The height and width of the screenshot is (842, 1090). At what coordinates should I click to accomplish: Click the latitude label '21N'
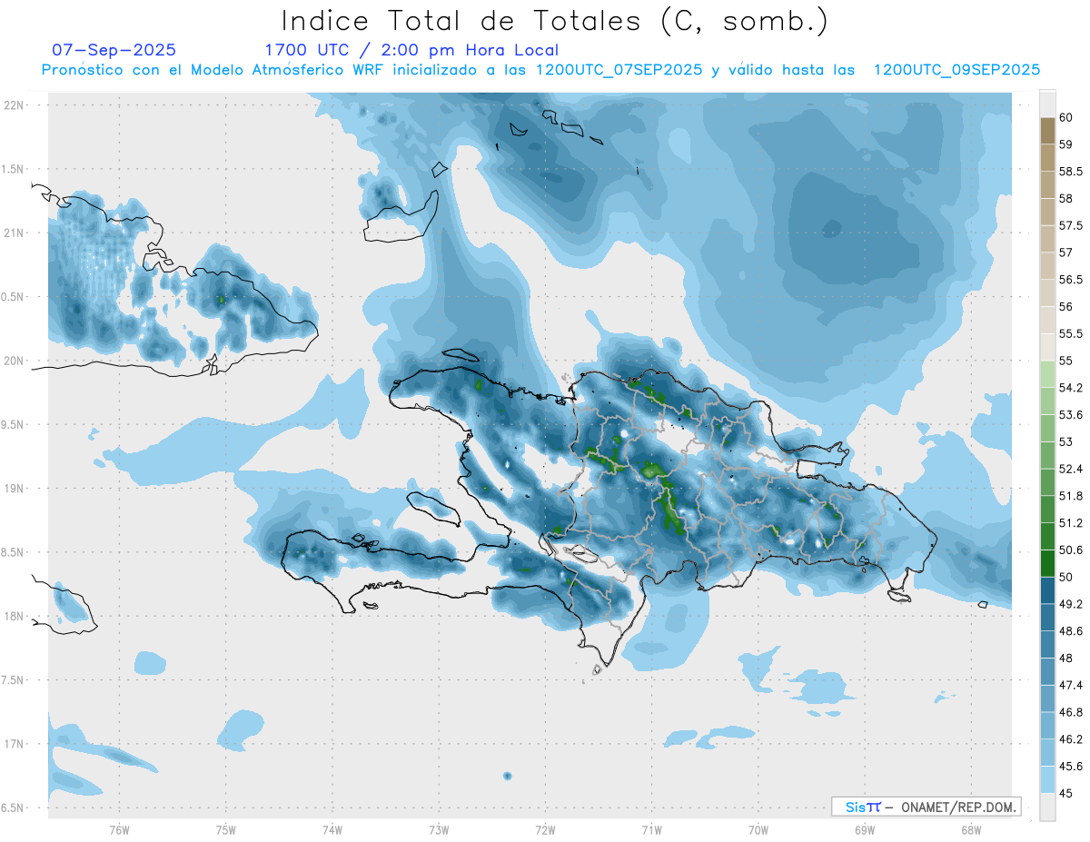15,233
